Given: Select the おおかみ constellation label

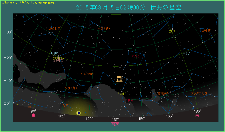Looking at the screenshot, I should click(163, 93).
